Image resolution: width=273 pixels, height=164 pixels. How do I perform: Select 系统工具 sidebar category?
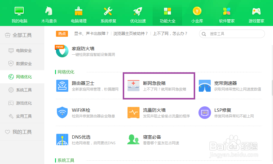tap(22, 90)
